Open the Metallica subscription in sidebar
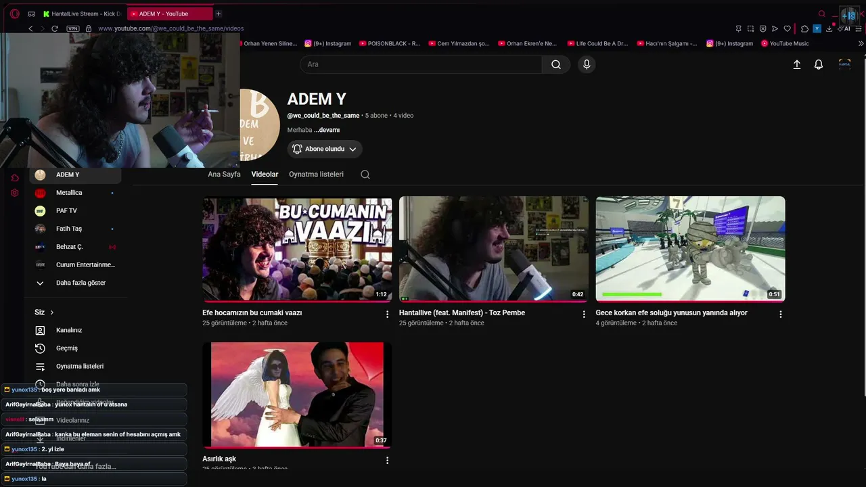Screen dimensions: 866x487 click(75, 193)
